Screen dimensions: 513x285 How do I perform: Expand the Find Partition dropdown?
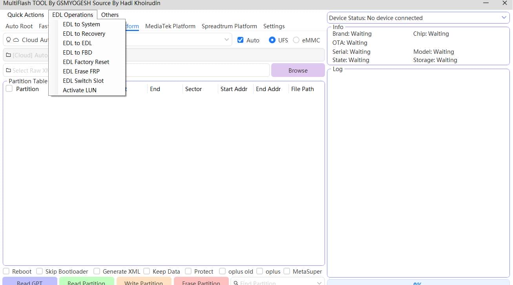coord(319,283)
